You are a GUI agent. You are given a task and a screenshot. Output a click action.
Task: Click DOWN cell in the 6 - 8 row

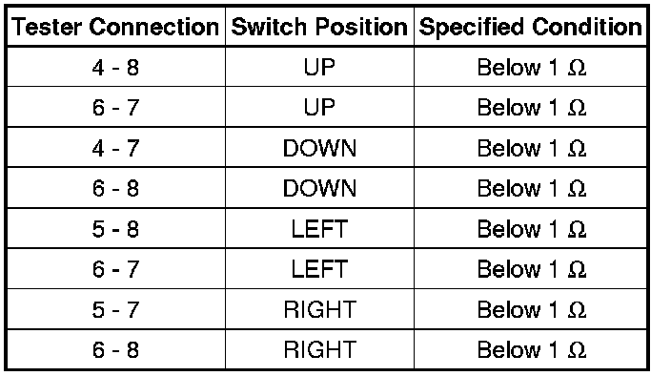[x=319, y=188]
